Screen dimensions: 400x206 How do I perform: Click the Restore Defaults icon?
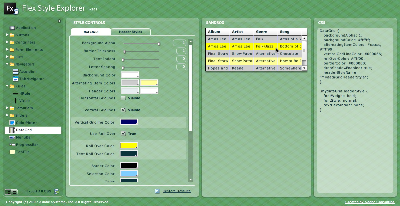point(157,191)
